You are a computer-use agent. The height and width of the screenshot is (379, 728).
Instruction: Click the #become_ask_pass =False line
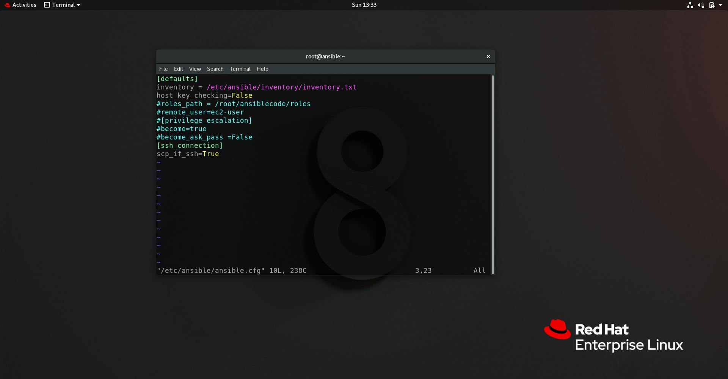click(x=204, y=137)
